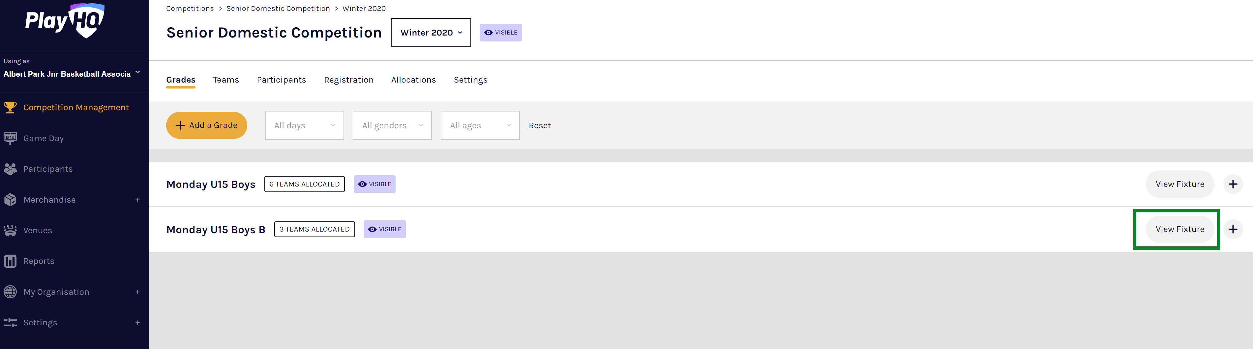Click the Senior Domestic Competition page title
The width and height of the screenshot is (1253, 349).
click(x=274, y=33)
